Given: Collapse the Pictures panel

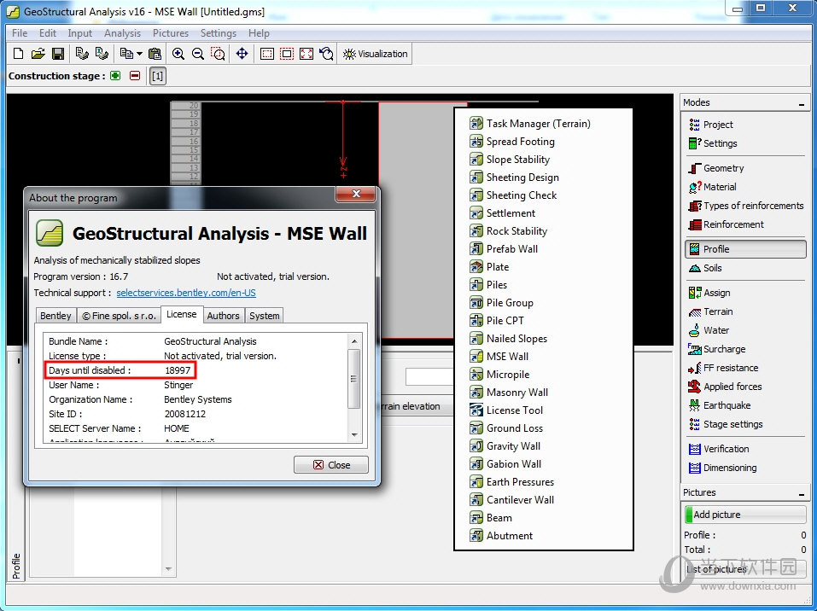Looking at the screenshot, I should click(802, 493).
